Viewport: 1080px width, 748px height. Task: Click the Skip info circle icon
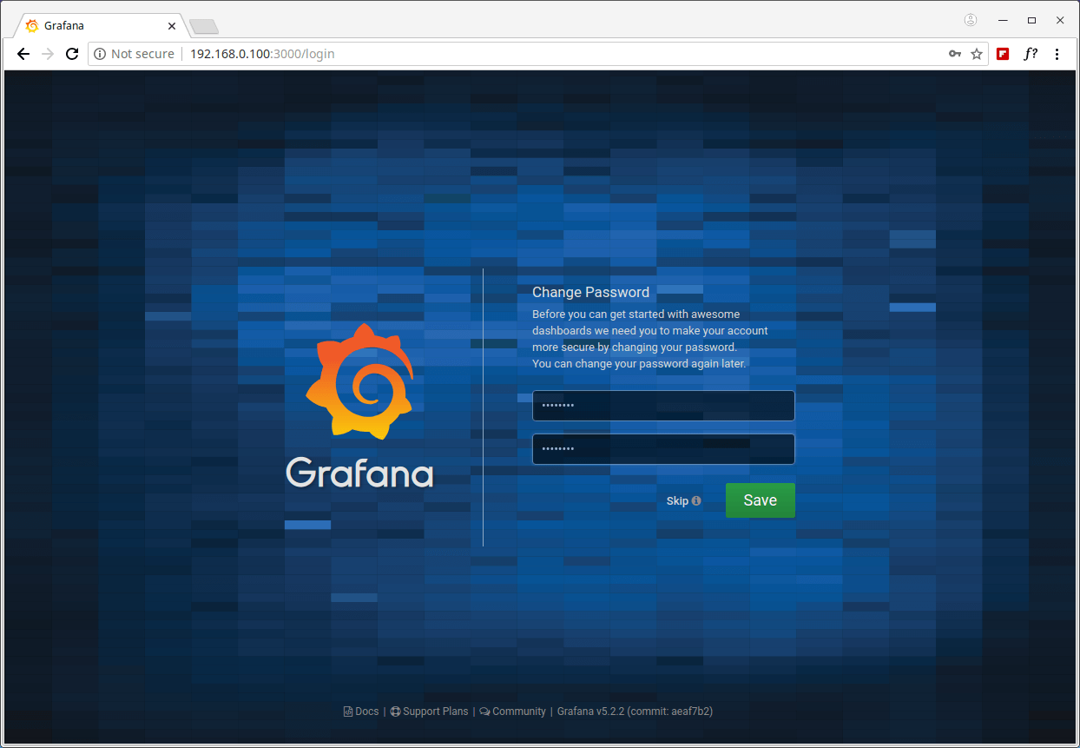[696, 501]
